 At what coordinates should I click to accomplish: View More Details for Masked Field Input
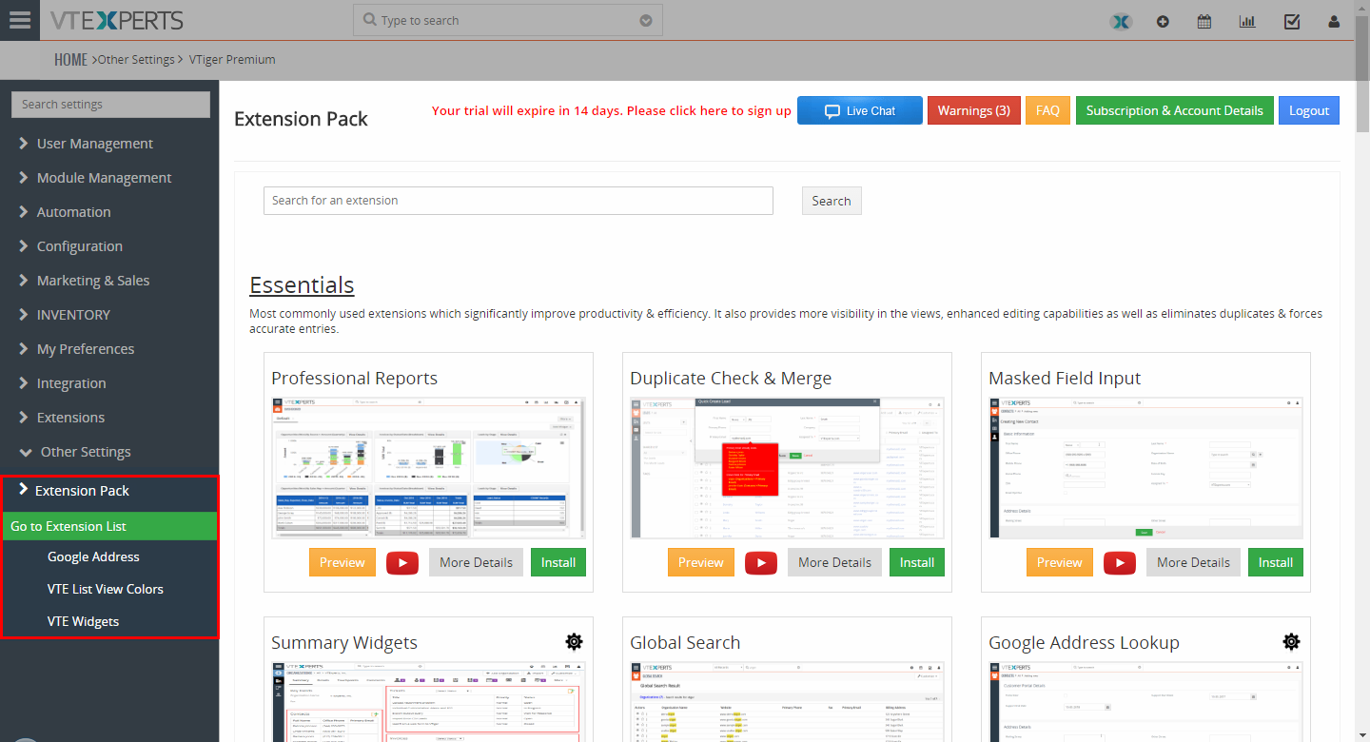(x=1194, y=562)
